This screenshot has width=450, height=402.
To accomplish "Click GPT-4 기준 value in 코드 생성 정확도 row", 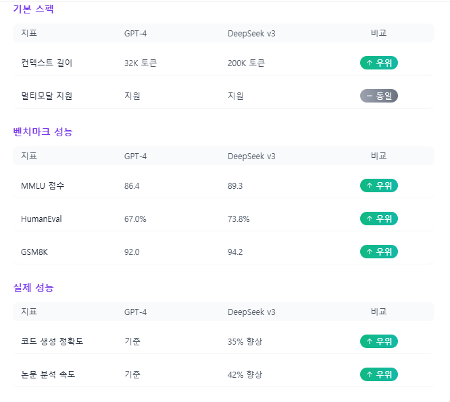I will click(x=132, y=341).
